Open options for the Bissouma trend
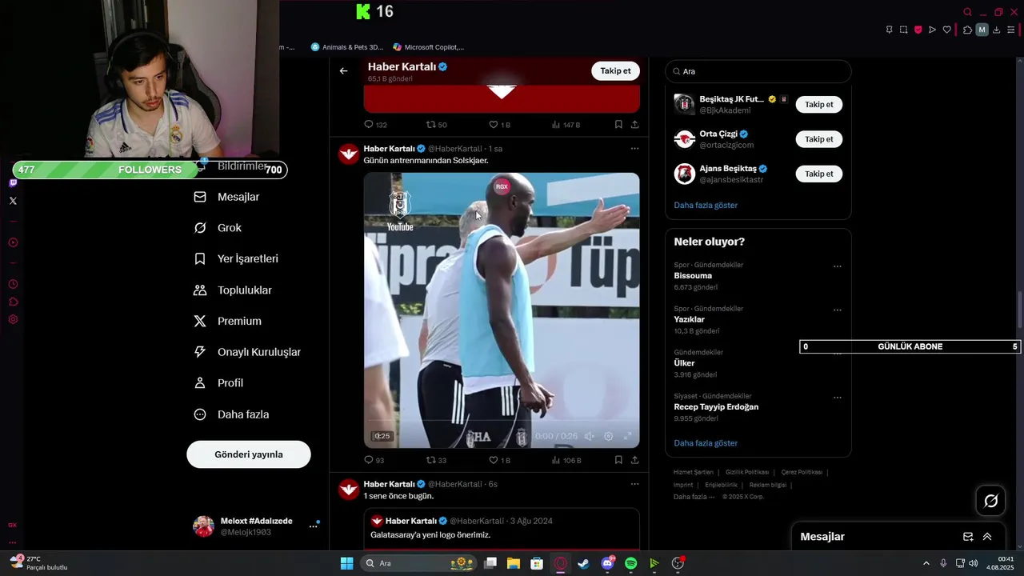Screen dimensions: 1024x576 point(838,266)
